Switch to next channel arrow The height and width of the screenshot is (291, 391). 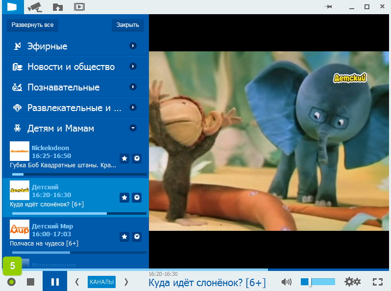click(x=126, y=282)
